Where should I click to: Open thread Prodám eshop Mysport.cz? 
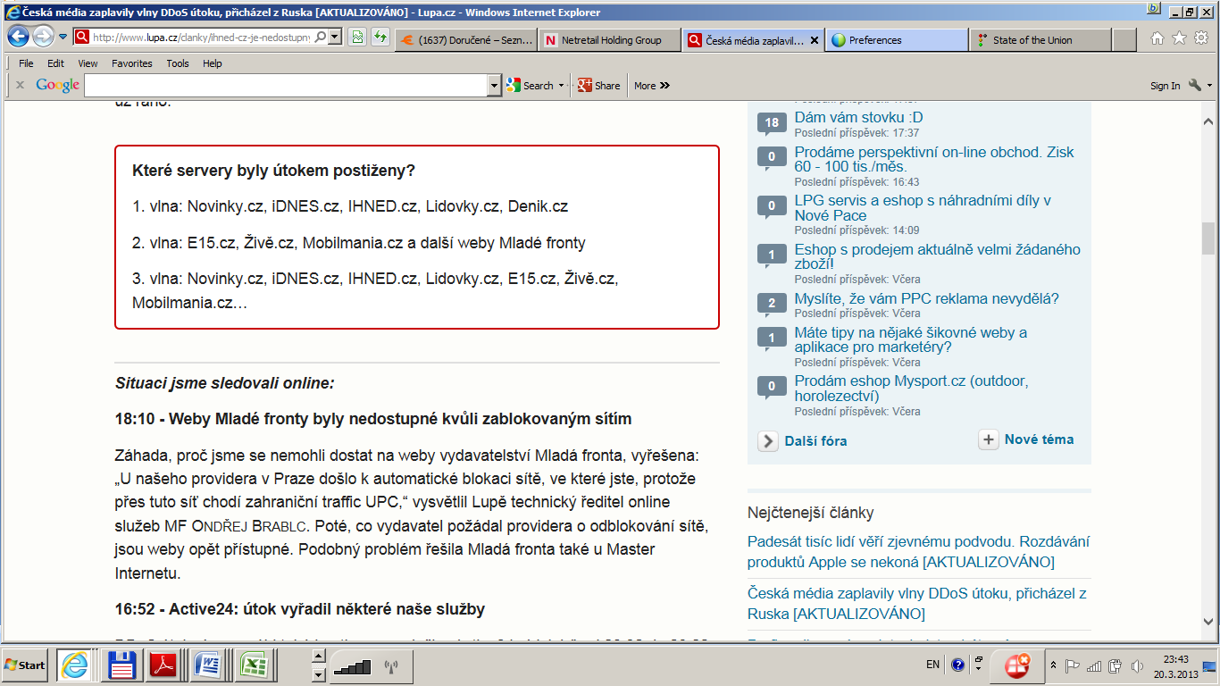tap(911, 389)
